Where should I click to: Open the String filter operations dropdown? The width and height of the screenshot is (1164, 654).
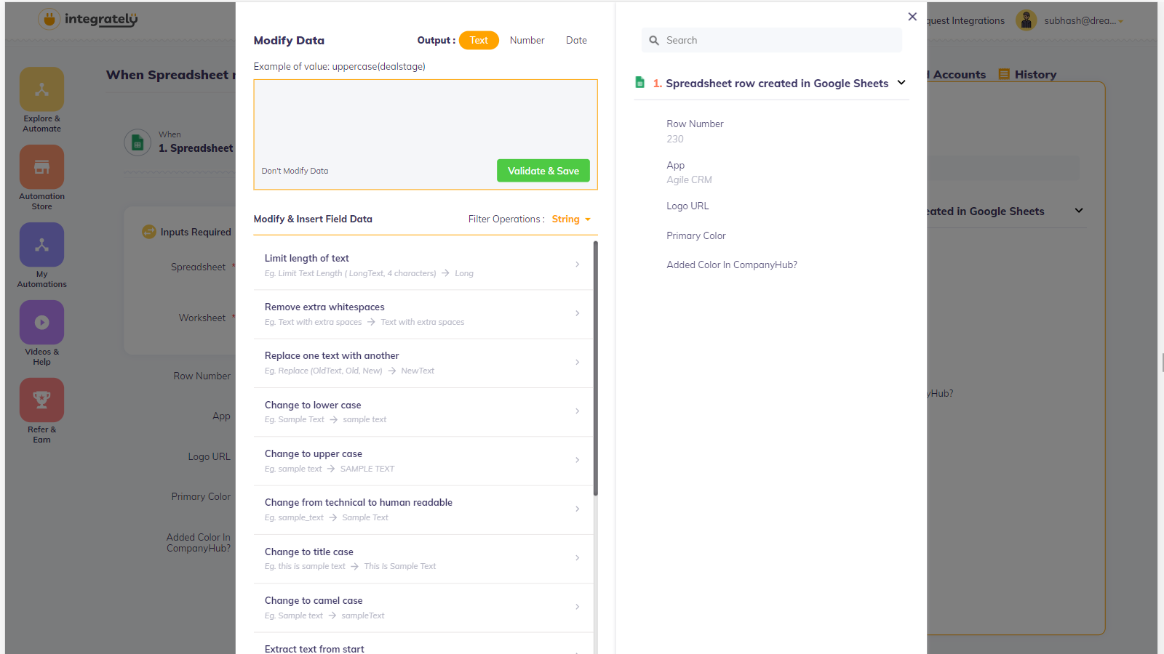571,219
